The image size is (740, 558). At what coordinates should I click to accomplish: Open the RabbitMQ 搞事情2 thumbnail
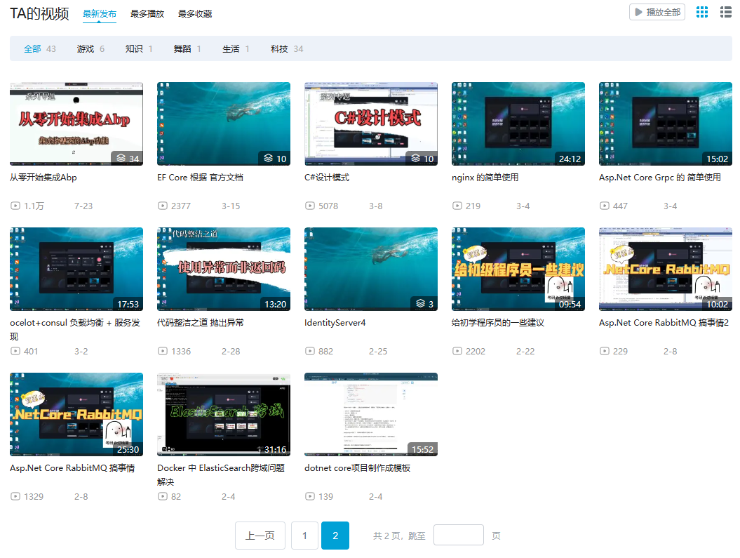666,269
